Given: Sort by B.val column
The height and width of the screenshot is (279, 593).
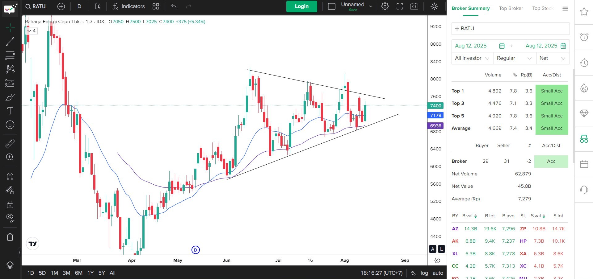Looking at the screenshot, I should [469, 216].
